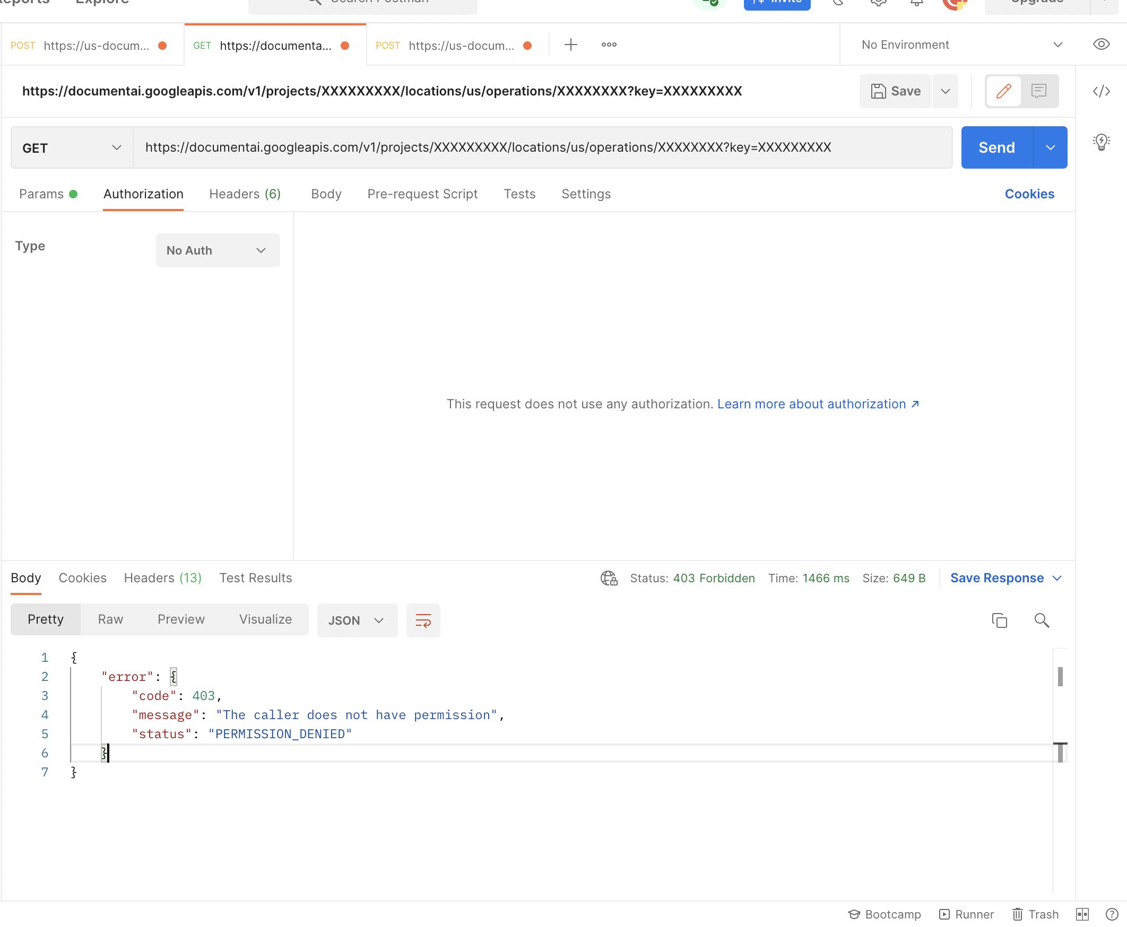Click the network info globe icon

tap(609, 578)
